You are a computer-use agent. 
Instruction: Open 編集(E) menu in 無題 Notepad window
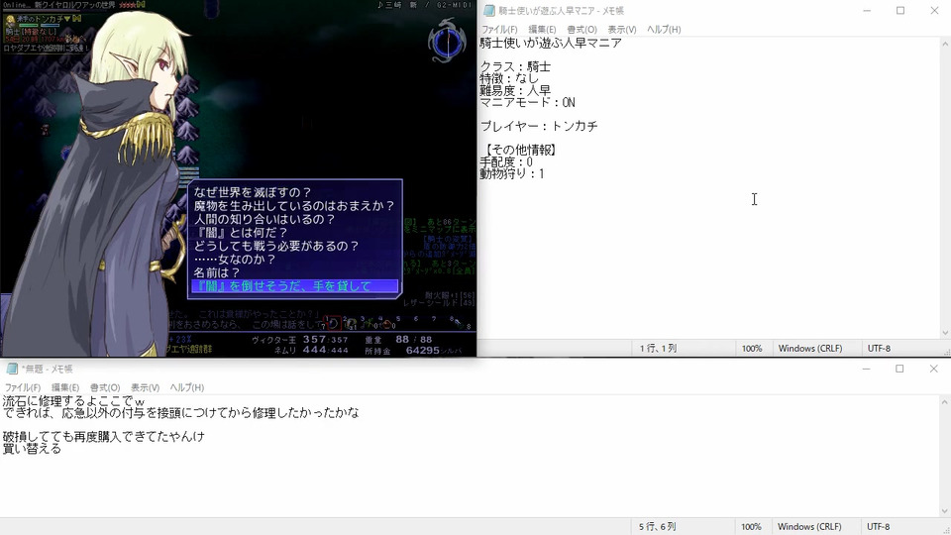65,387
